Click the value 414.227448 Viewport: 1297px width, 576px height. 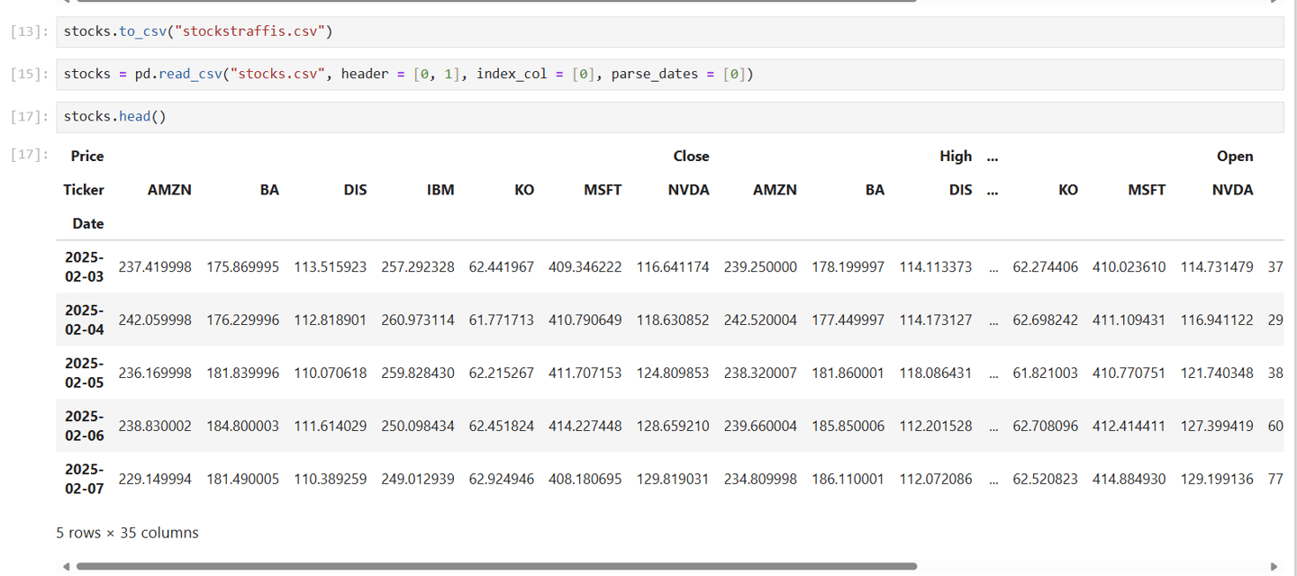585,427
